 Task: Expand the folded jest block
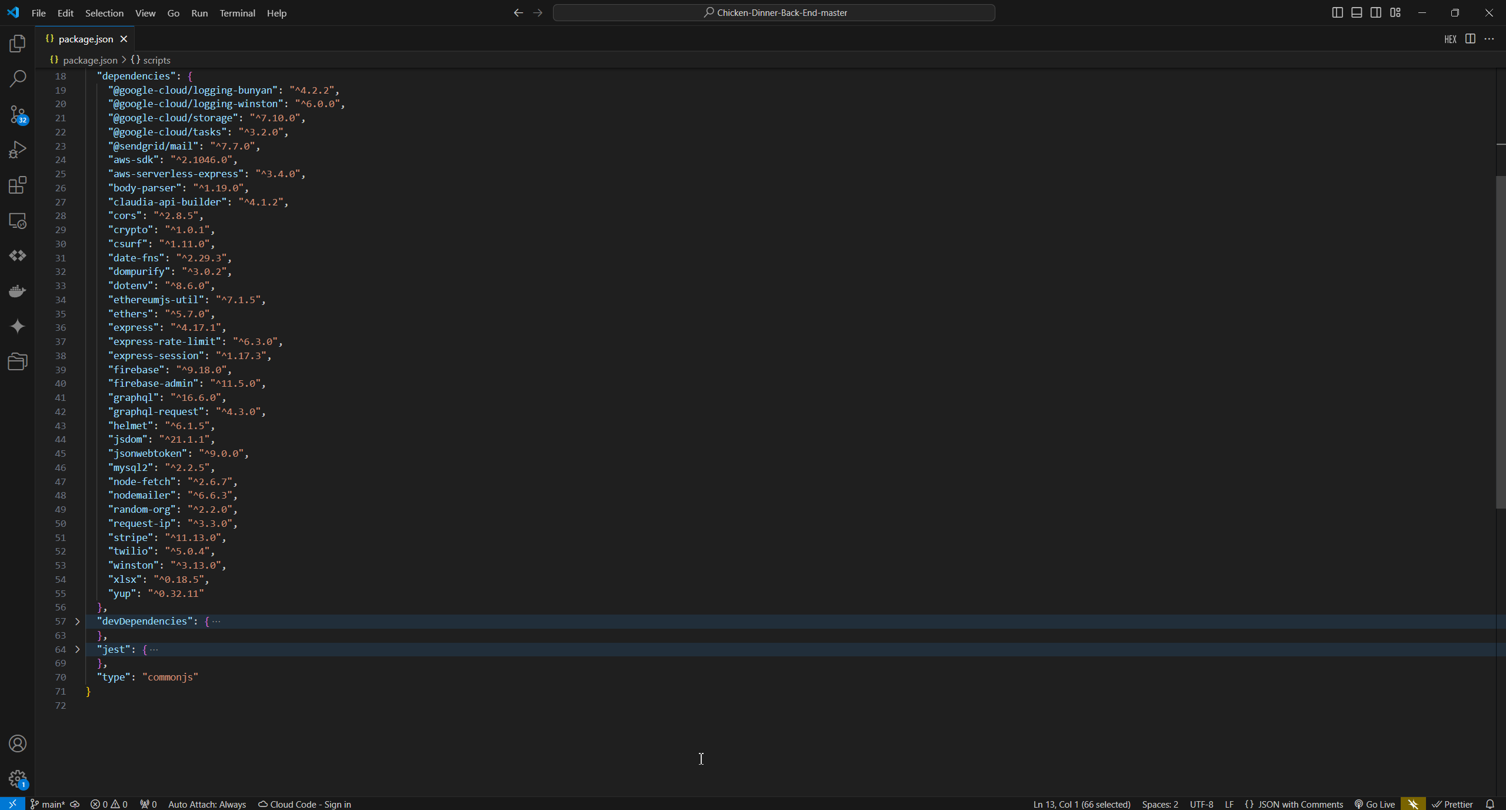77,649
